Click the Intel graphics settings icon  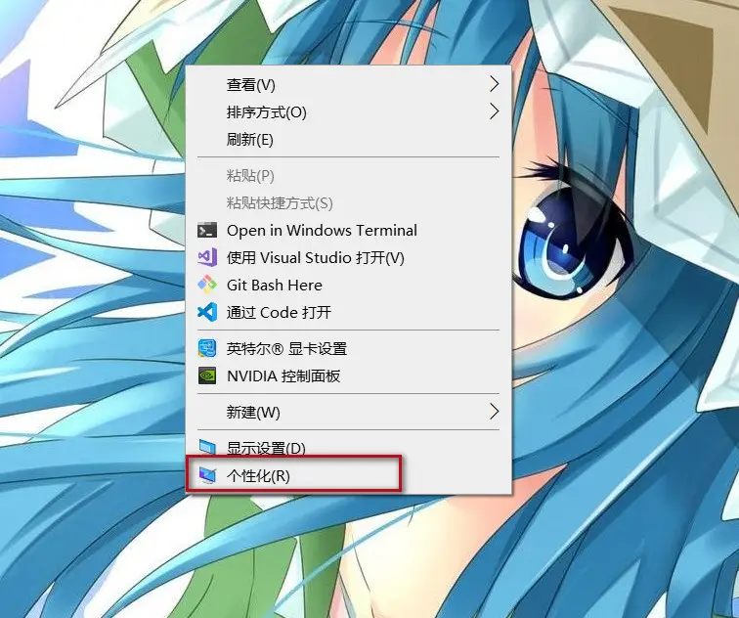206,349
